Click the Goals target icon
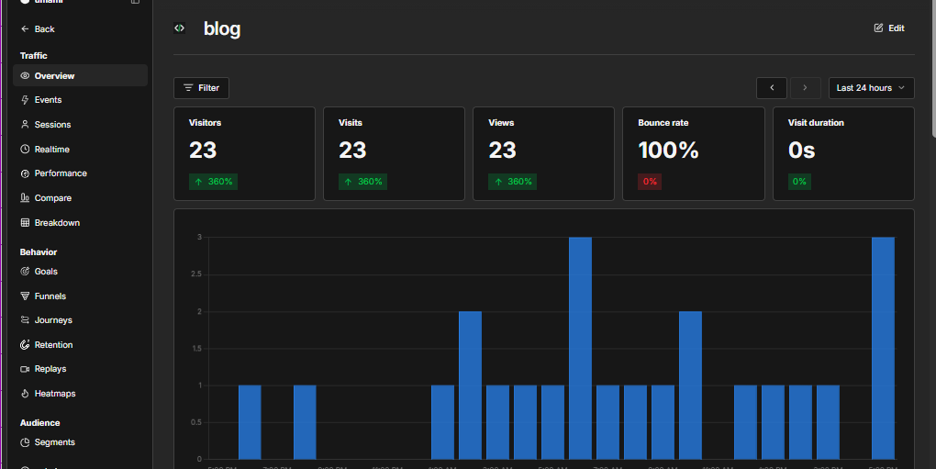The width and height of the screenshot is (936, 469). coord(25,271)
